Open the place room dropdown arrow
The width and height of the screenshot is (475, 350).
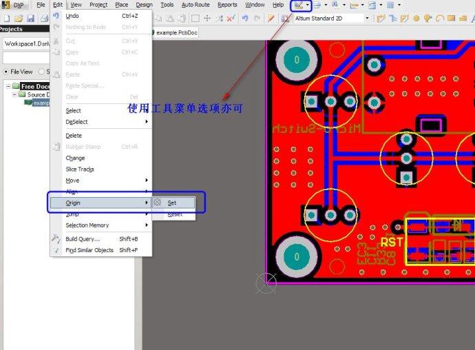click(x=381, y=5)
